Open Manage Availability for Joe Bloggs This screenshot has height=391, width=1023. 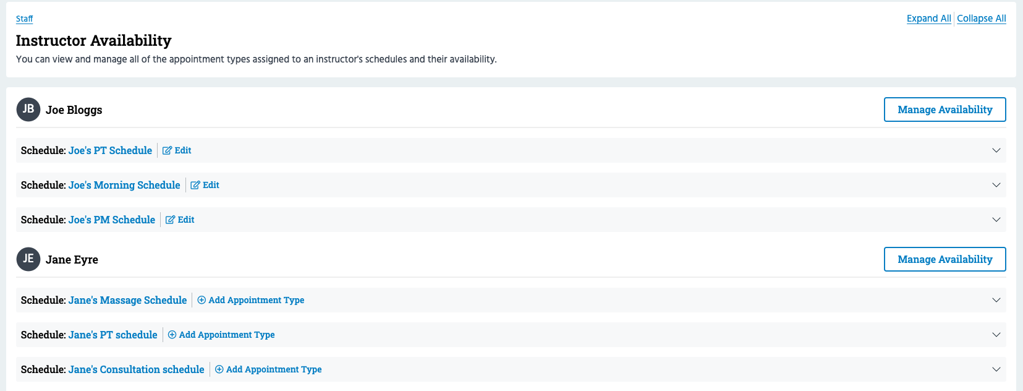[944, 110]
